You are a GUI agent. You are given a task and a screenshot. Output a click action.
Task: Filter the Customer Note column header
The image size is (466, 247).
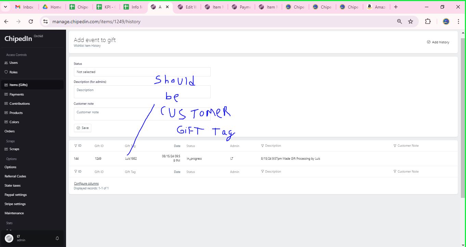406,146
